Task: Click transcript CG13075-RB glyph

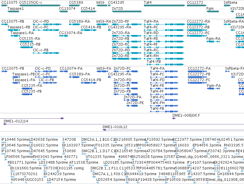Action: pos(5,24)
